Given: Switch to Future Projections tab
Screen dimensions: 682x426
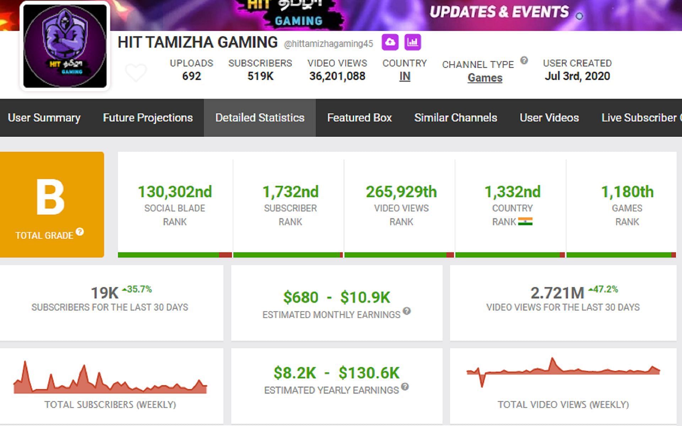Looking at the screenshot, I should [148, 118].
